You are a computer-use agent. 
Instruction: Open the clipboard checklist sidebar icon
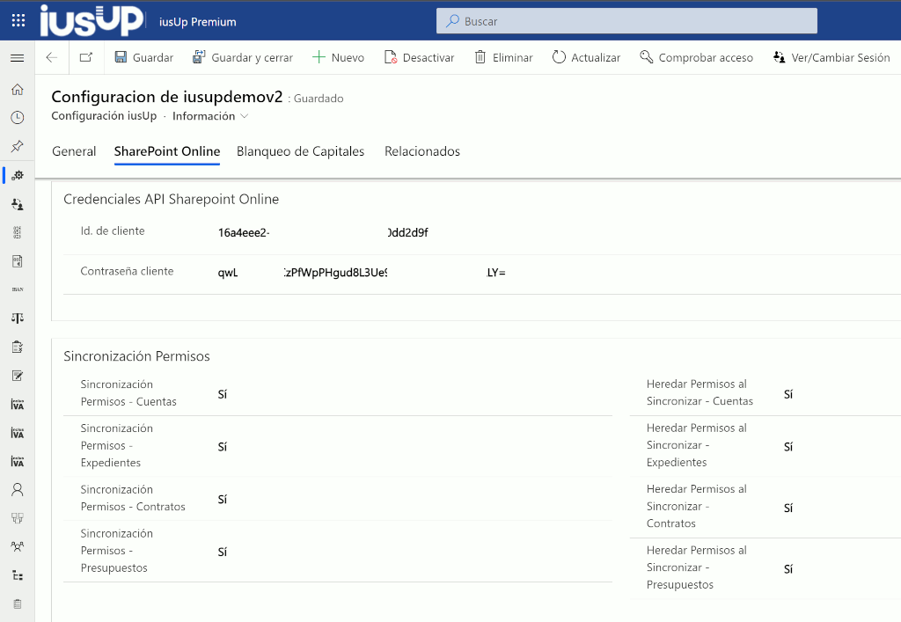pyautogui.click(x=18, y=347)
